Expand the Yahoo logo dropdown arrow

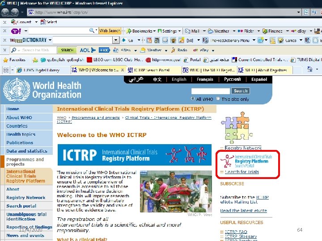click(x=26, y=31)
